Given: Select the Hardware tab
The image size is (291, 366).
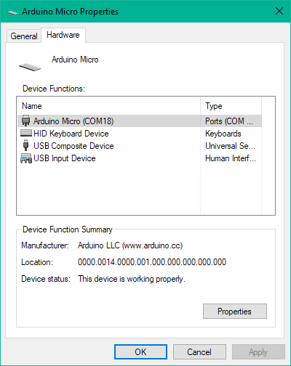Looking at the screenshot, I should point(63,35).
